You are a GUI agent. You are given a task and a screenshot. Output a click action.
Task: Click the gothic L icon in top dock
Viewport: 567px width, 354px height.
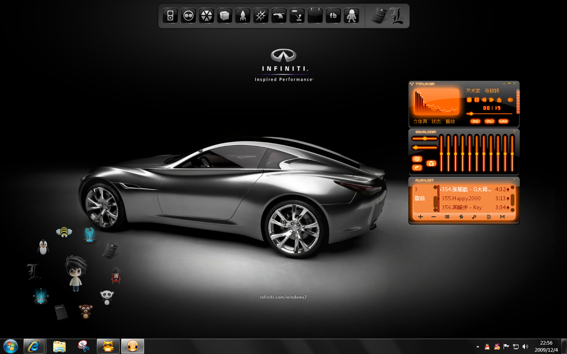point(397,16)
